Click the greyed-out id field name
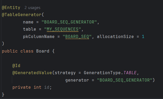 (x=47, y=87)
